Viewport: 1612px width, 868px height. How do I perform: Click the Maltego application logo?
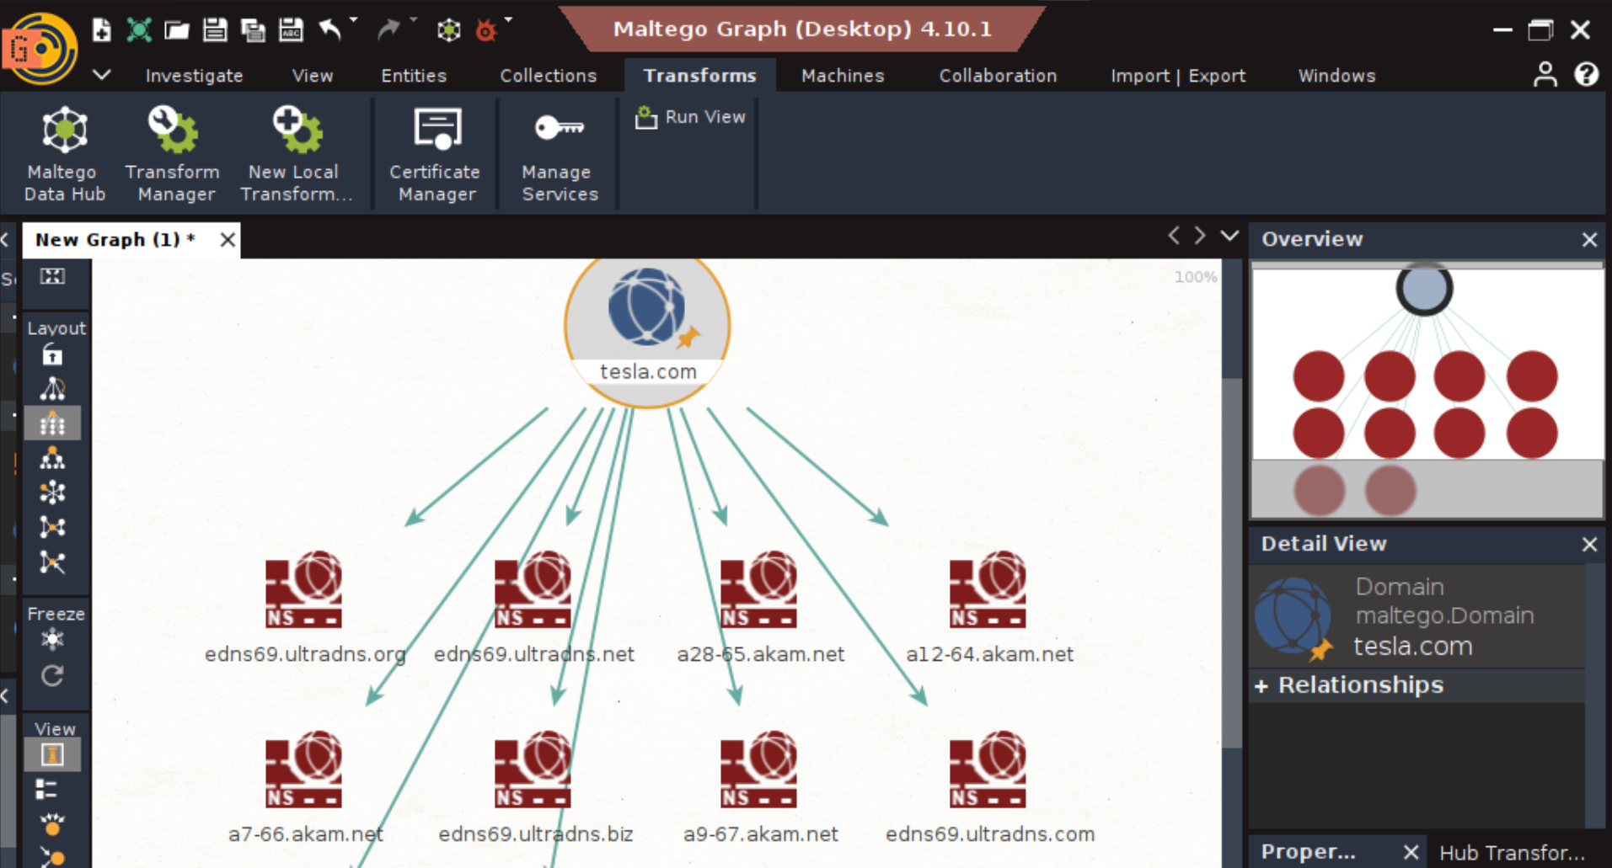(x=40, y=49)
